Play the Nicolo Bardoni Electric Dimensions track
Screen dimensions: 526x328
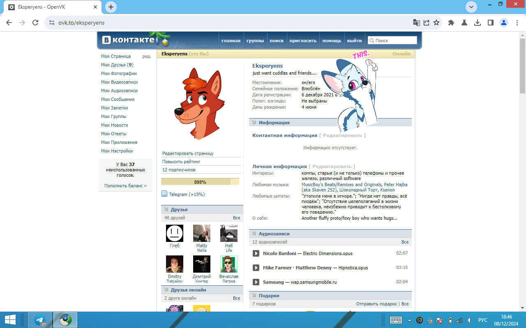click(x=256, y=253)
